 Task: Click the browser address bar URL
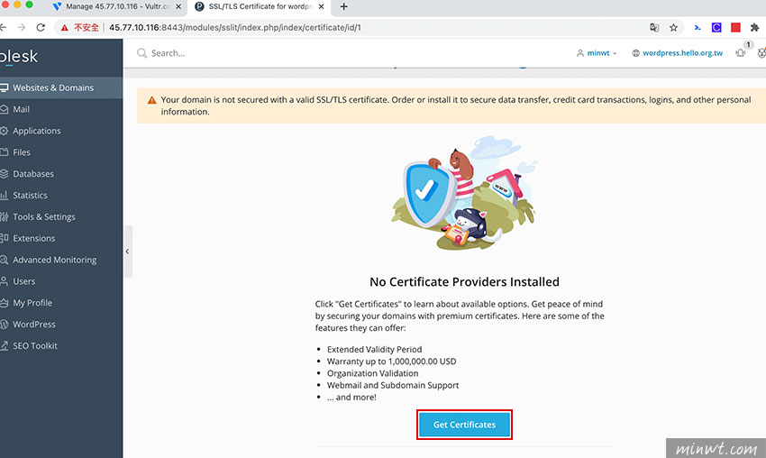(x=235, y=27)
